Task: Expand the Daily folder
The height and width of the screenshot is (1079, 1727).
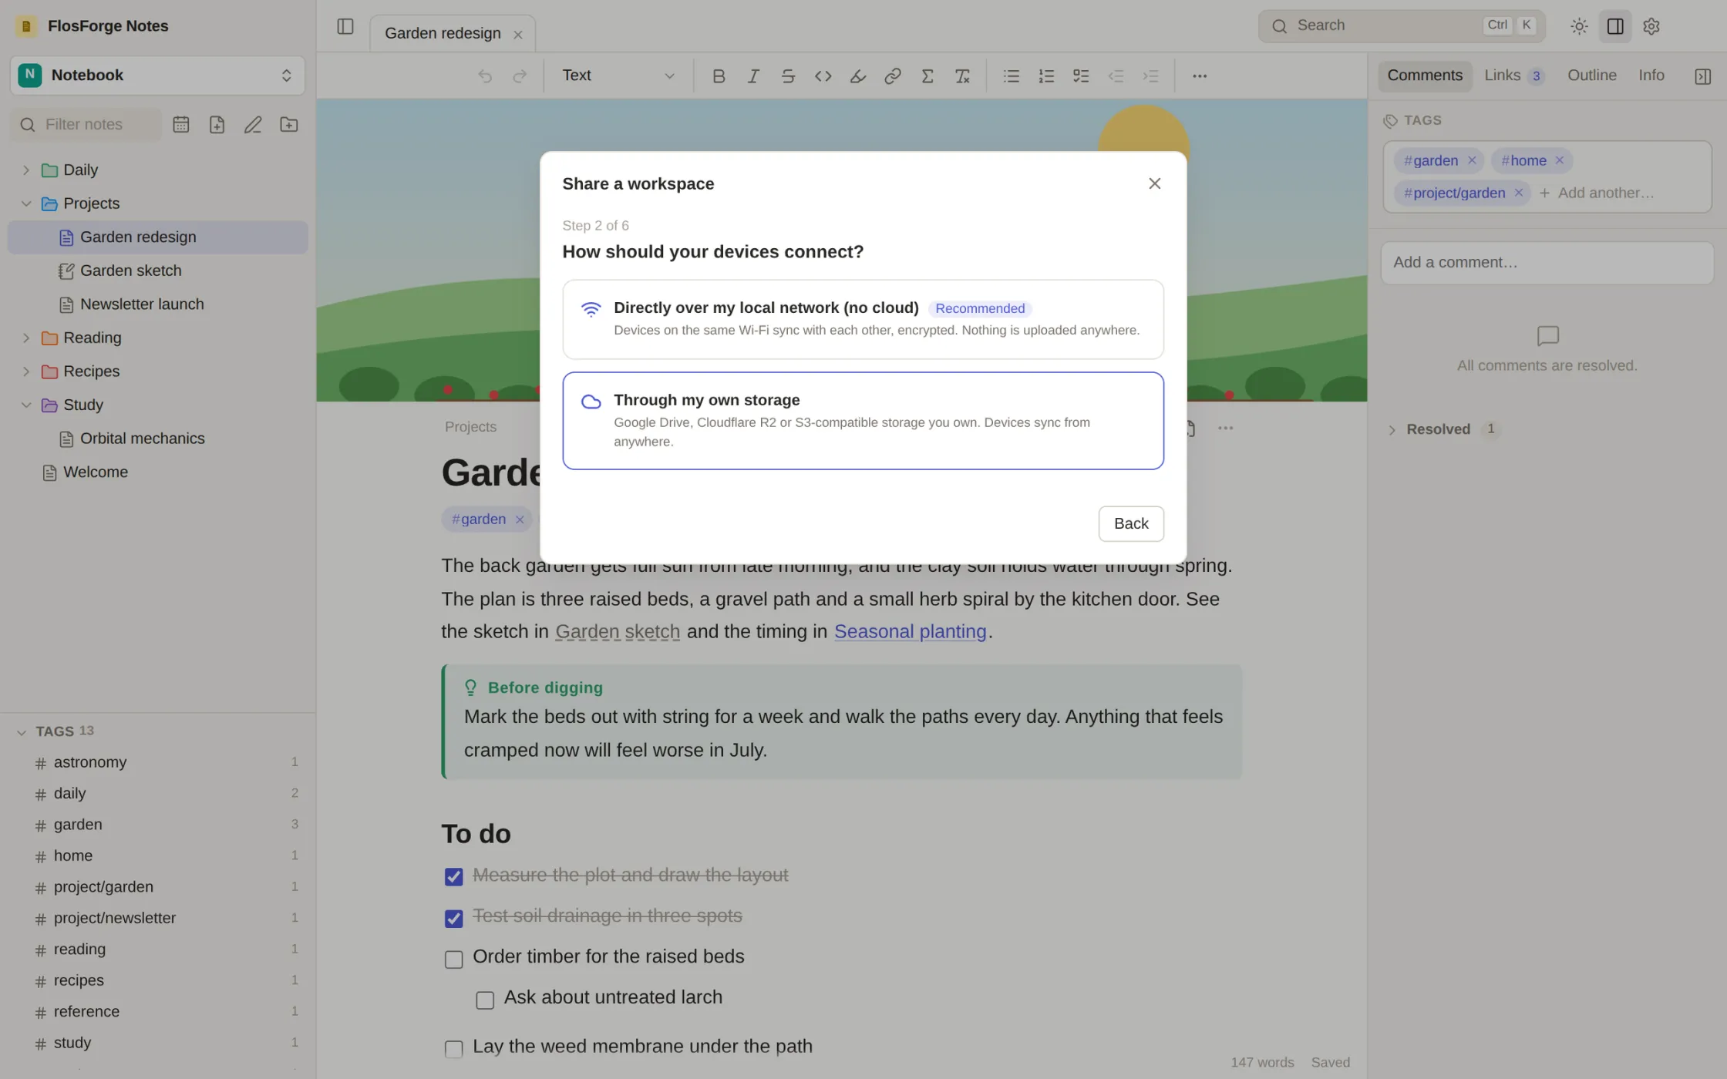Action: pos(26,170)
